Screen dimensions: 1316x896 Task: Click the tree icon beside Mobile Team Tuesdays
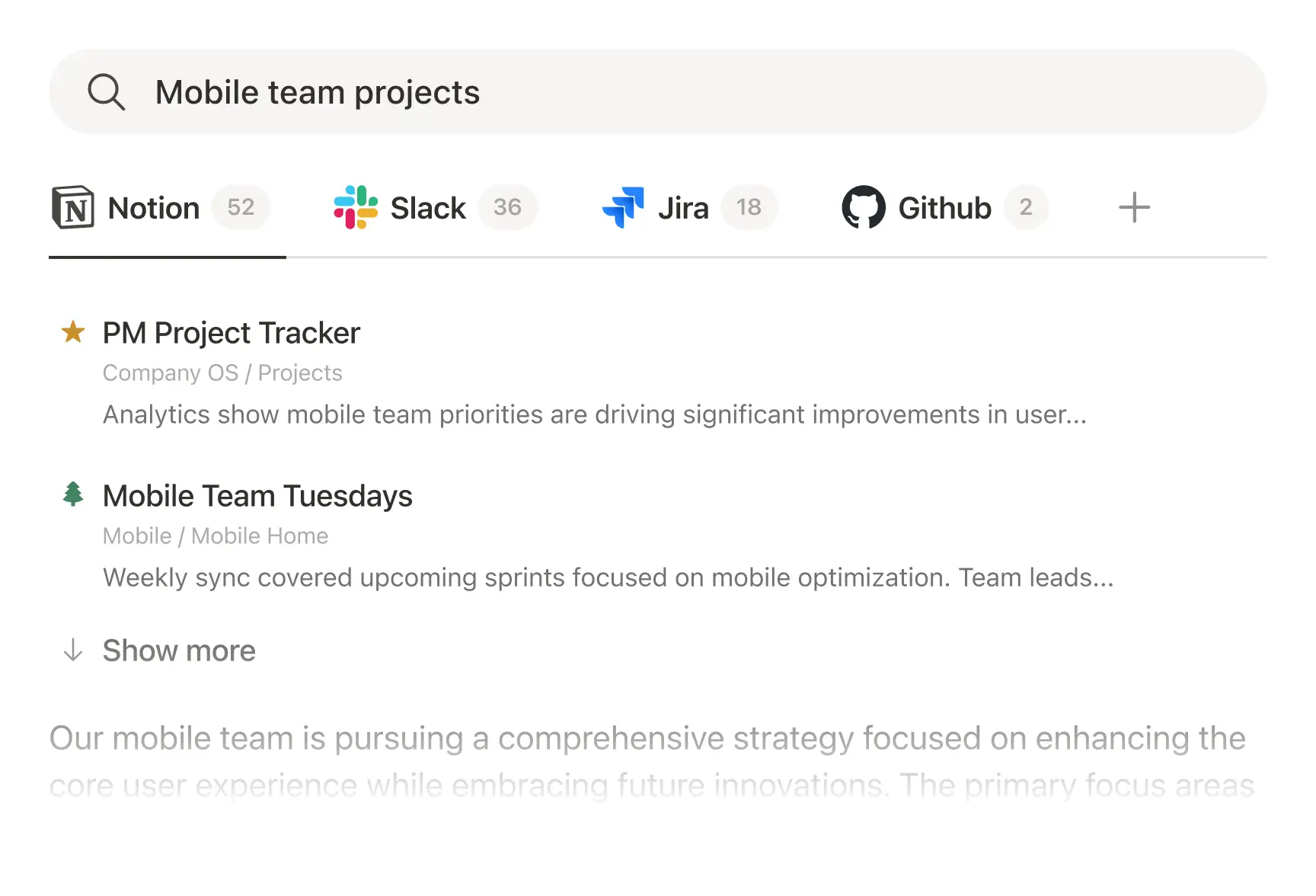pos(73,494)
